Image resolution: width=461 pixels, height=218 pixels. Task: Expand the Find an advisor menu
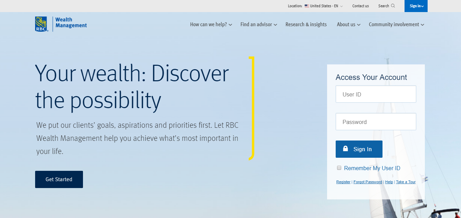click(259, 24)
